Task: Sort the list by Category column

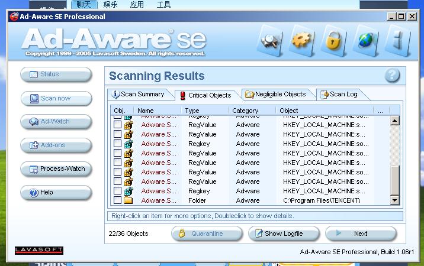Action: (252, 111)
